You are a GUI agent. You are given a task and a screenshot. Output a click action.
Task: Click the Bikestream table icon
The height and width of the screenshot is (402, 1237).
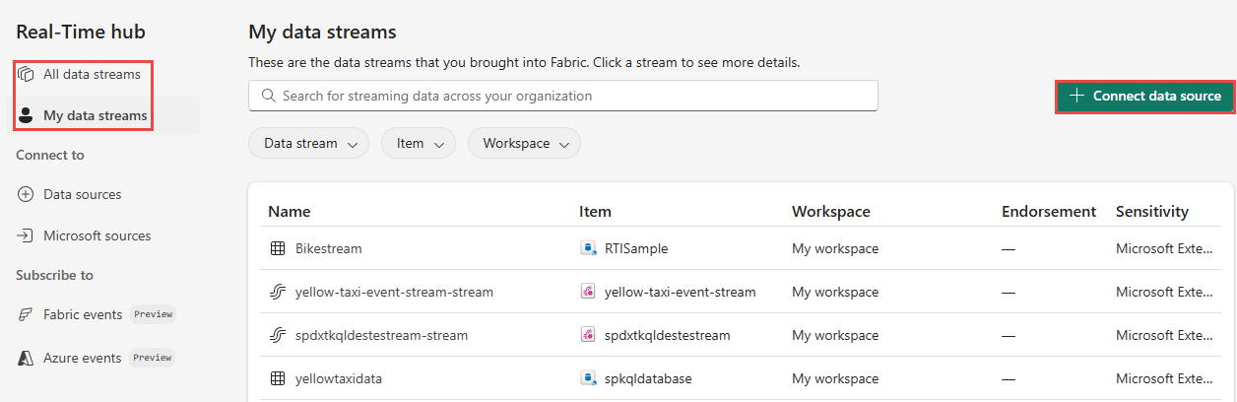[x=277, y=248]
